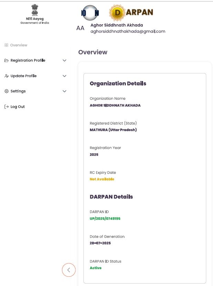Expand the Update Profile chevron
213x286 pixels.
point(64,76)
